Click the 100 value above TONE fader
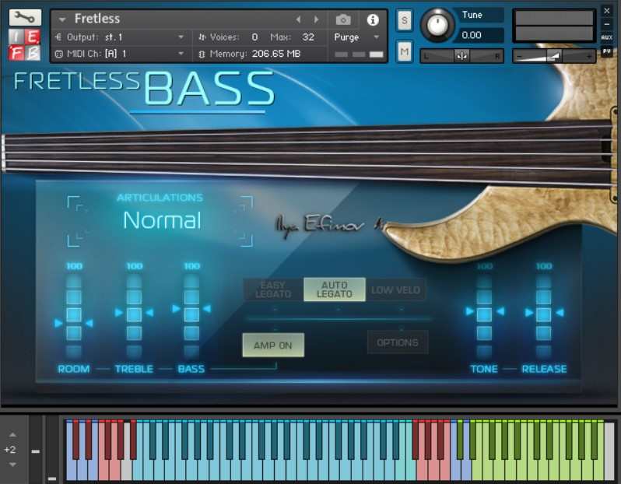621x484 pixels. tap(484, 266)
